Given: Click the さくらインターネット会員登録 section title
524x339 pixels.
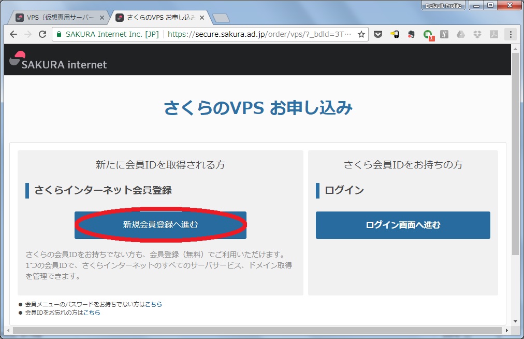Looking at the screenshot, I should click(103, 190).
